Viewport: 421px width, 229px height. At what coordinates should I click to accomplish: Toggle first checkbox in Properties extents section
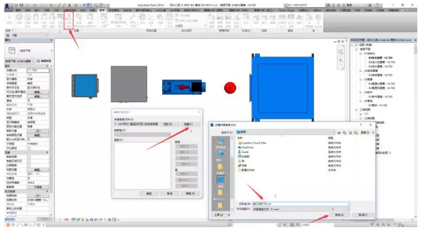click(x=29, y=157)
